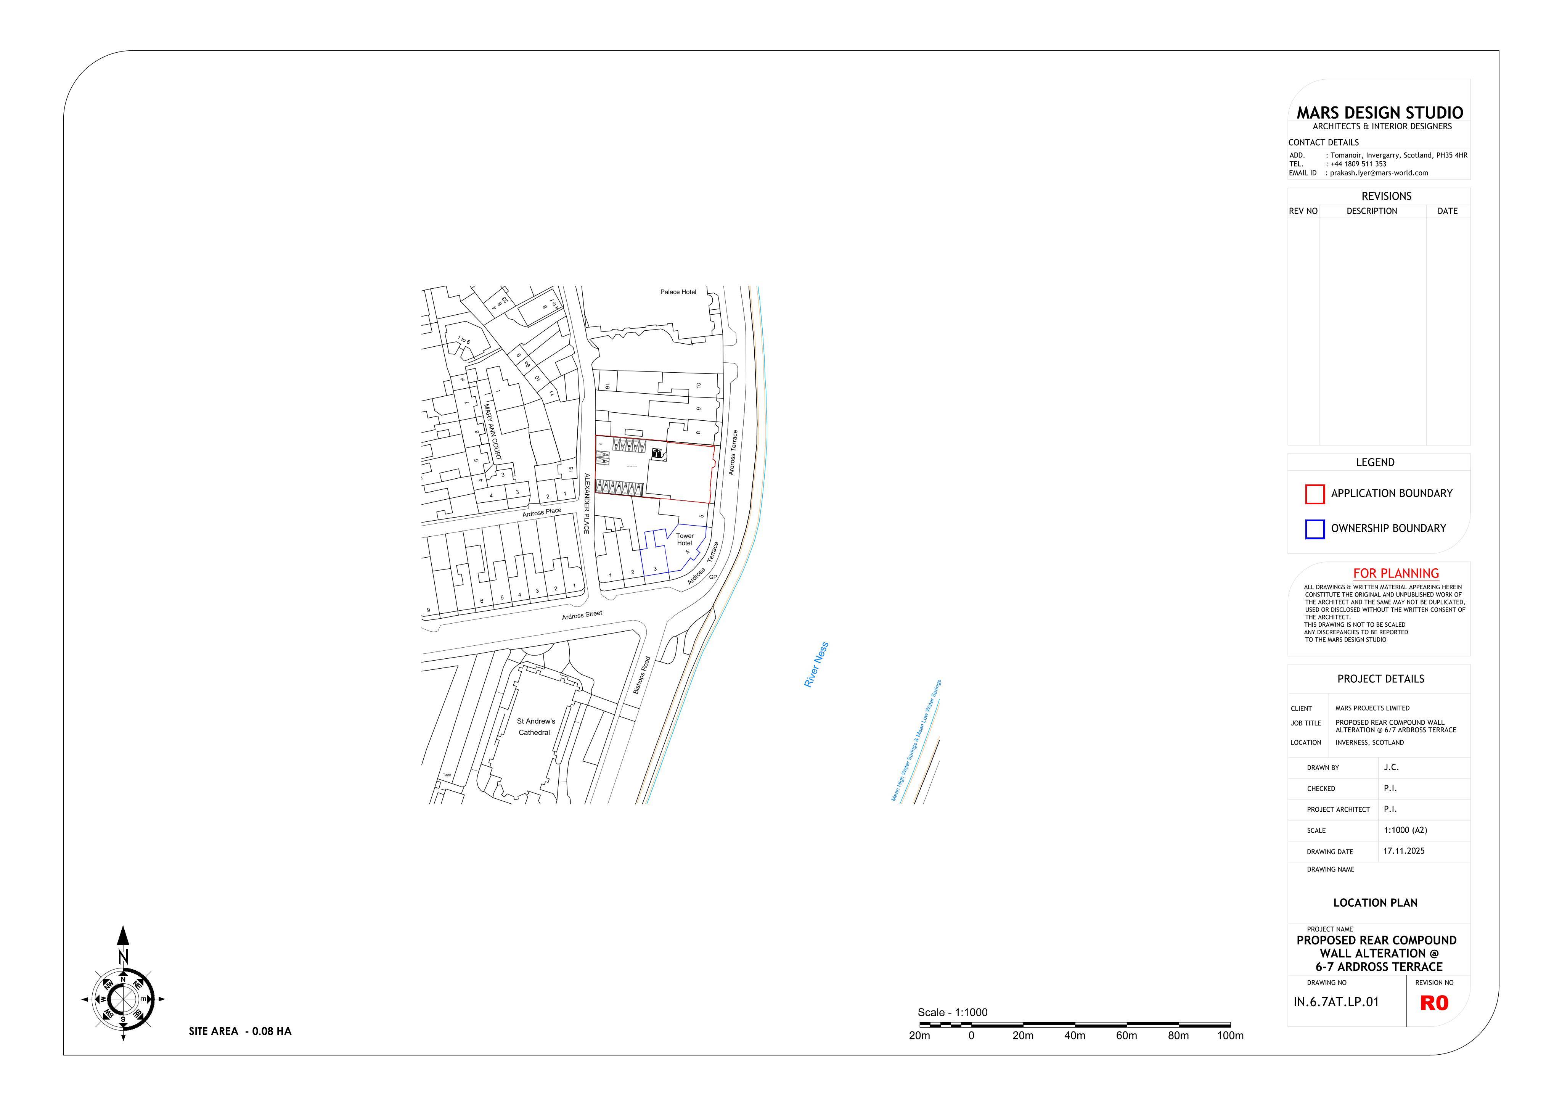Click the 'DESCRIPTION' column header
The height and width of the screenshot is (1105, 1562).
pyautogui.click(x=1371, y=211)
